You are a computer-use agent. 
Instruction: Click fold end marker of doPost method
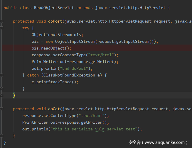click(x=2, y=95)
